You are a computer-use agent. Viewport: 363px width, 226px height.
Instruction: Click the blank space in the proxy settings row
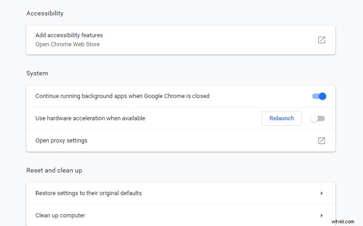click(x=201, y=141)
